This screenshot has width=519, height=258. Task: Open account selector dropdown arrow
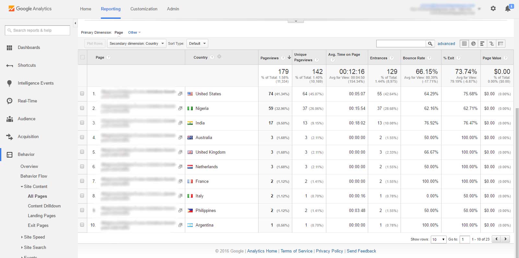(479, 9)
